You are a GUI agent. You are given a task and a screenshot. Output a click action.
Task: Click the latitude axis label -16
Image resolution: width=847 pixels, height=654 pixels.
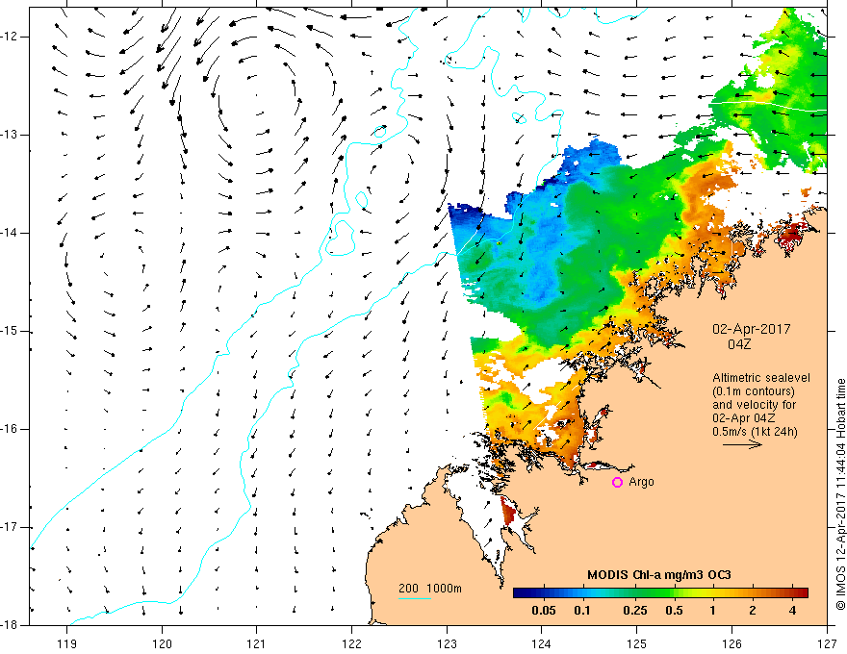tap(10, 429)
